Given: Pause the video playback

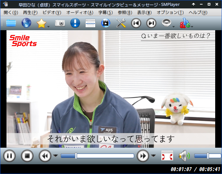Looking at the screenshot, I should tap(9, 156).
